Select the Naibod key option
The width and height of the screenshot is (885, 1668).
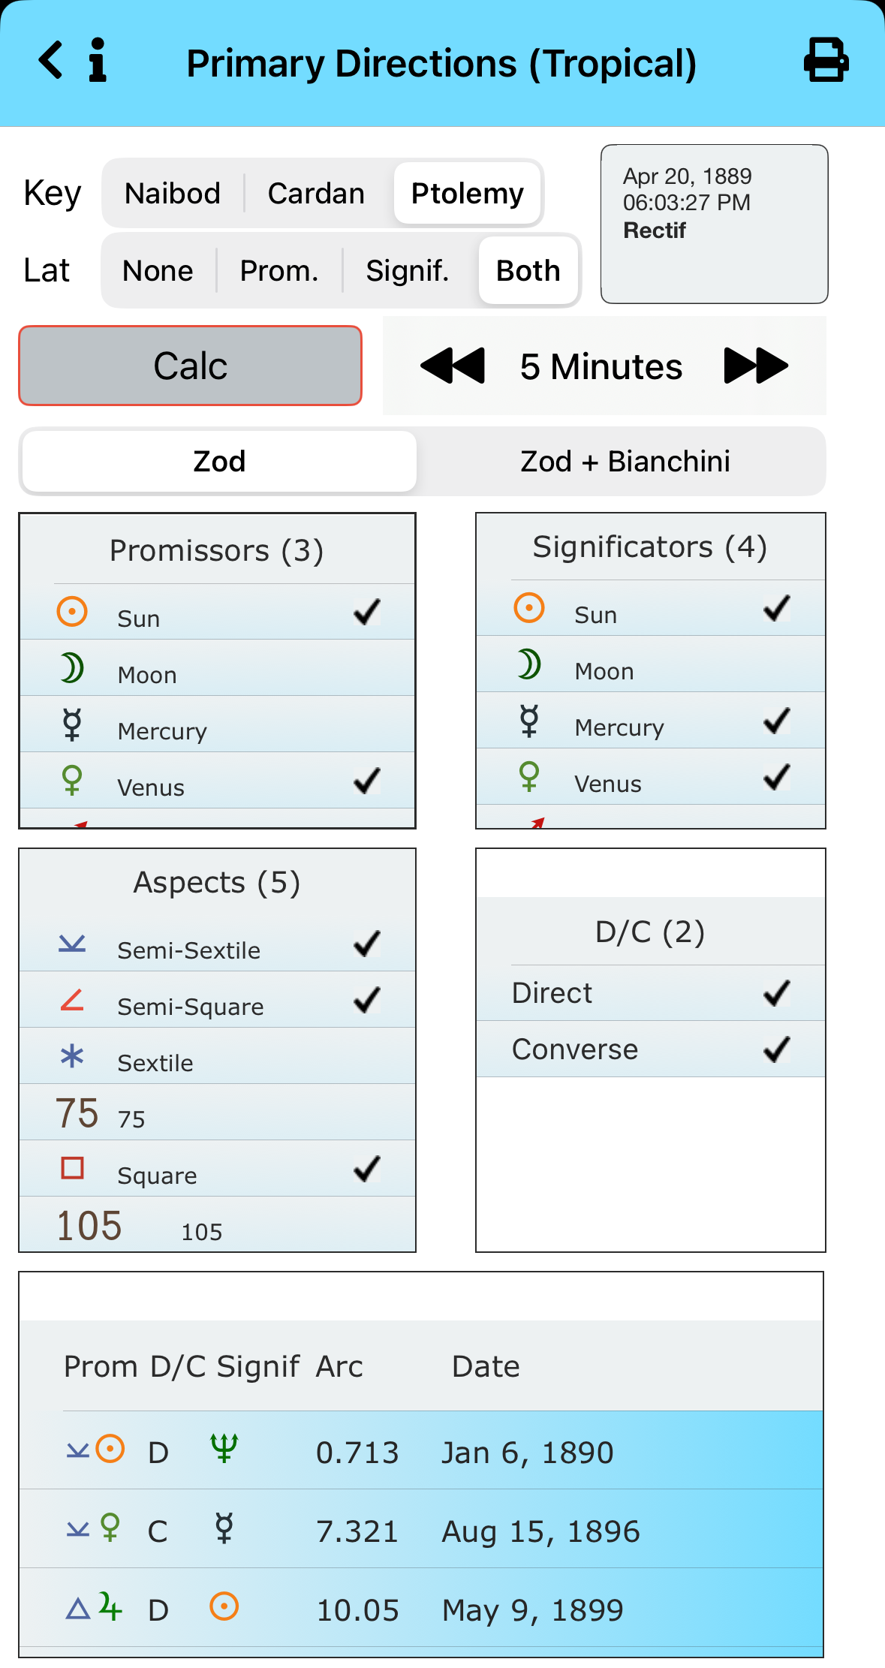click(x=173, y=194)
